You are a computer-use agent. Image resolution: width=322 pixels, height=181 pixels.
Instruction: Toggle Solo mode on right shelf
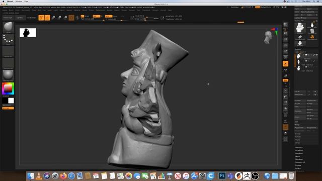tap(285, 133)
